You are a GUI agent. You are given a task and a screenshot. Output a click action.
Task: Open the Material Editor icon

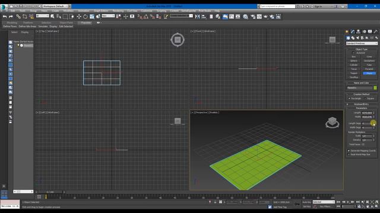coord(245,17)
